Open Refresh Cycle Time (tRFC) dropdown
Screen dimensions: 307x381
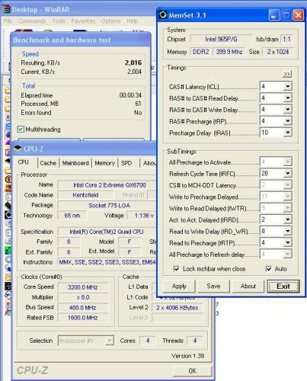click(x=287, y=174)
